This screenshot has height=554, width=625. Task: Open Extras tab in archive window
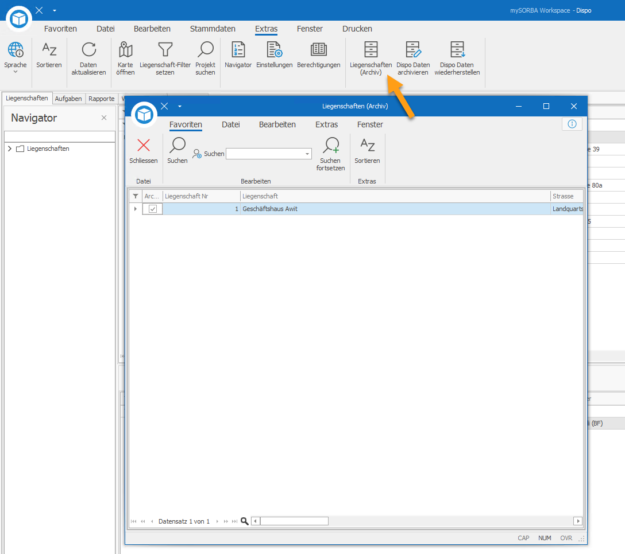[x=326, y=124]
